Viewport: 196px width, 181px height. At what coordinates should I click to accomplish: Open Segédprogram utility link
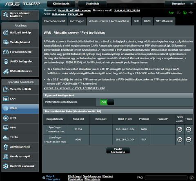tap(92, 176)
